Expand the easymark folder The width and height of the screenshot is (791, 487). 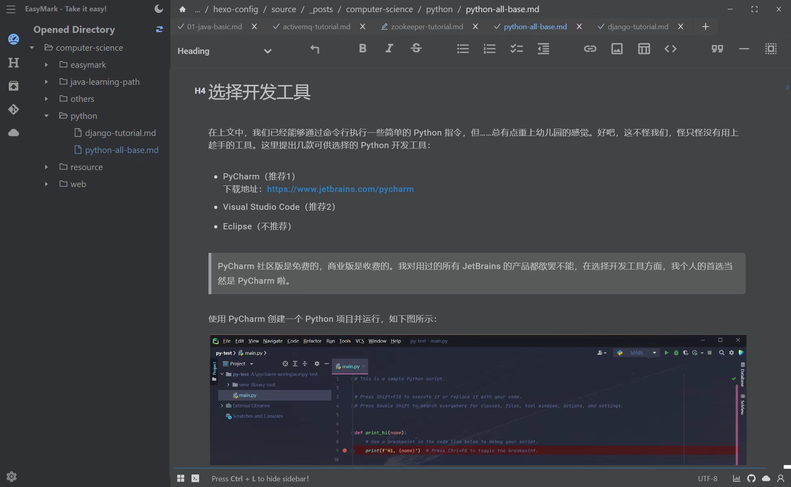46,65
